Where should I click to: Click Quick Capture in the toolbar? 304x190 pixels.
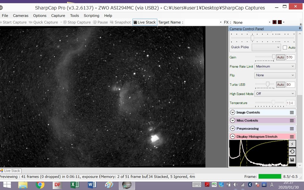[x=44, y=22]
